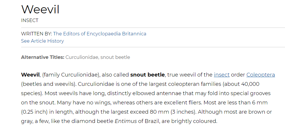Click the bold Weevil word starting the paragraph
The image size is (285, 127).
pyautogui.click(x=30, y=75)
